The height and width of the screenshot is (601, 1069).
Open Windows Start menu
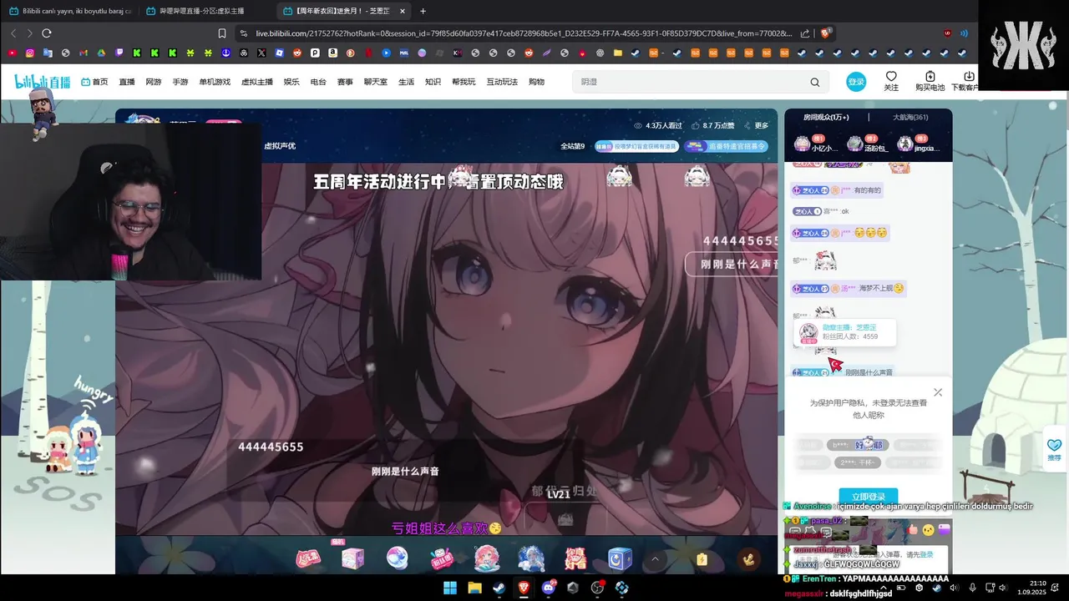(x=450, y=588)
